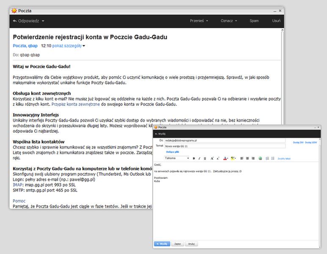The image size is (327, 254).
Task: Open the Przenieś dropdown menu
Action: point(199,21)
